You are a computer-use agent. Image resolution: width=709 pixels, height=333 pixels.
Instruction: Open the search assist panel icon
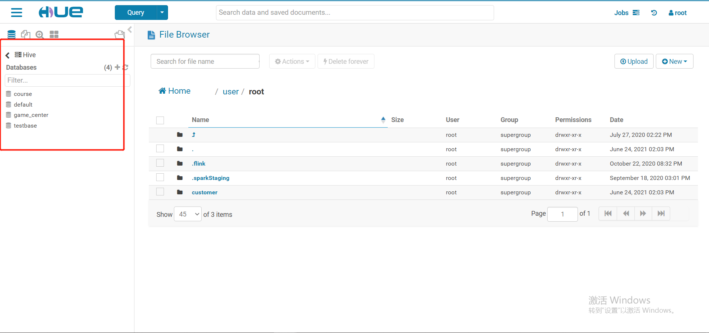[40, 35]
